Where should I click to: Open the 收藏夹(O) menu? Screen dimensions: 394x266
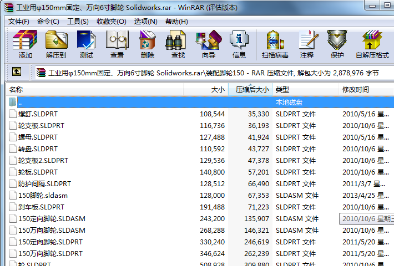112,22
